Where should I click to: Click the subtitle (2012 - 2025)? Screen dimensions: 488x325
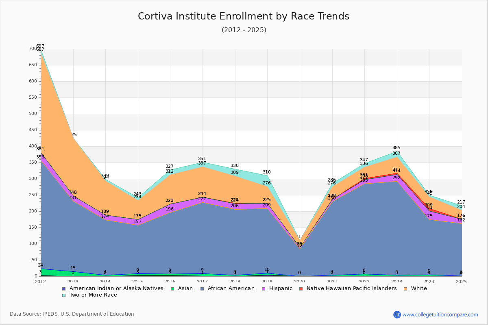click(x=244, y=30)
